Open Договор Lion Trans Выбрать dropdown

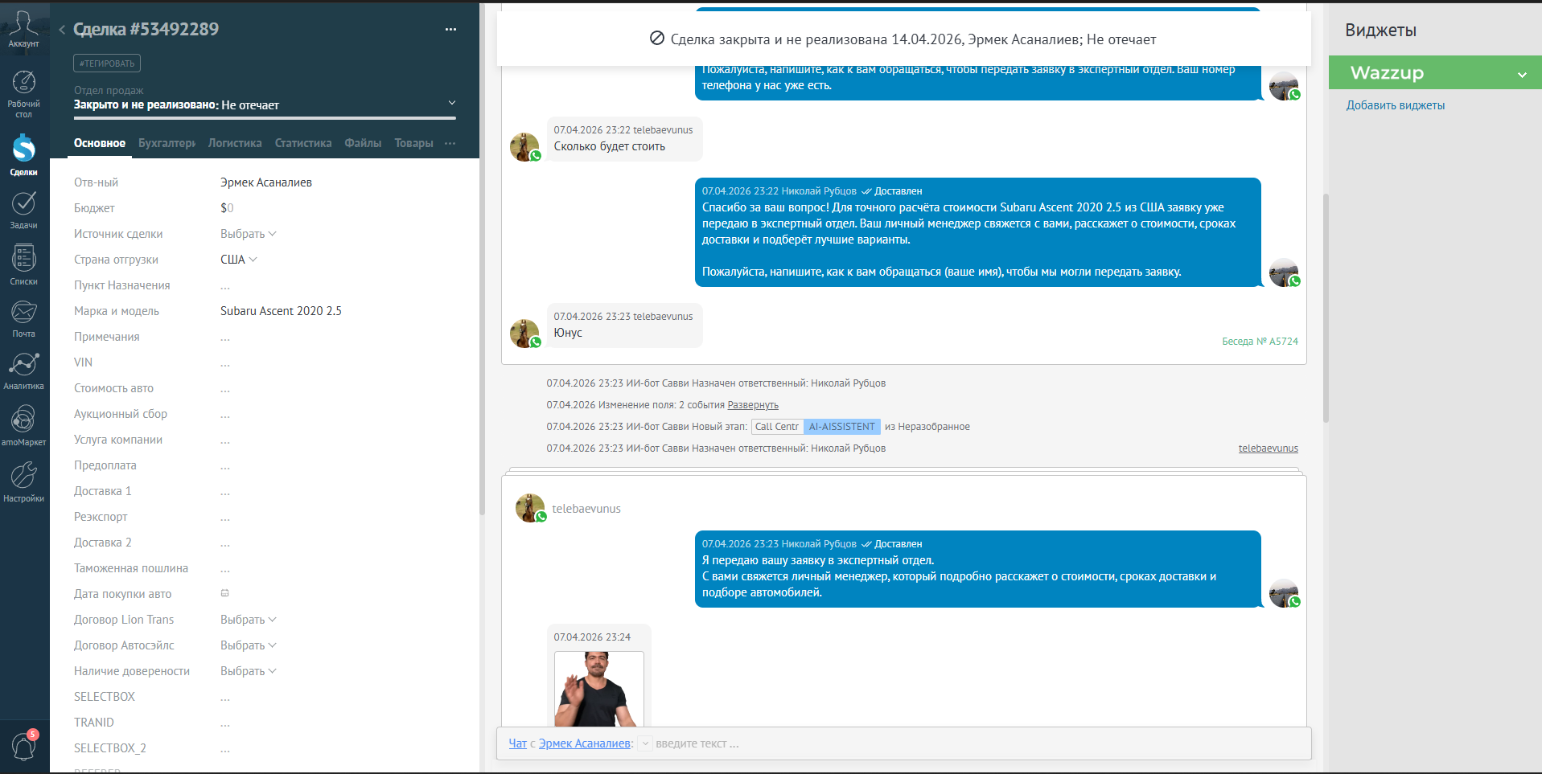point(248,620)
